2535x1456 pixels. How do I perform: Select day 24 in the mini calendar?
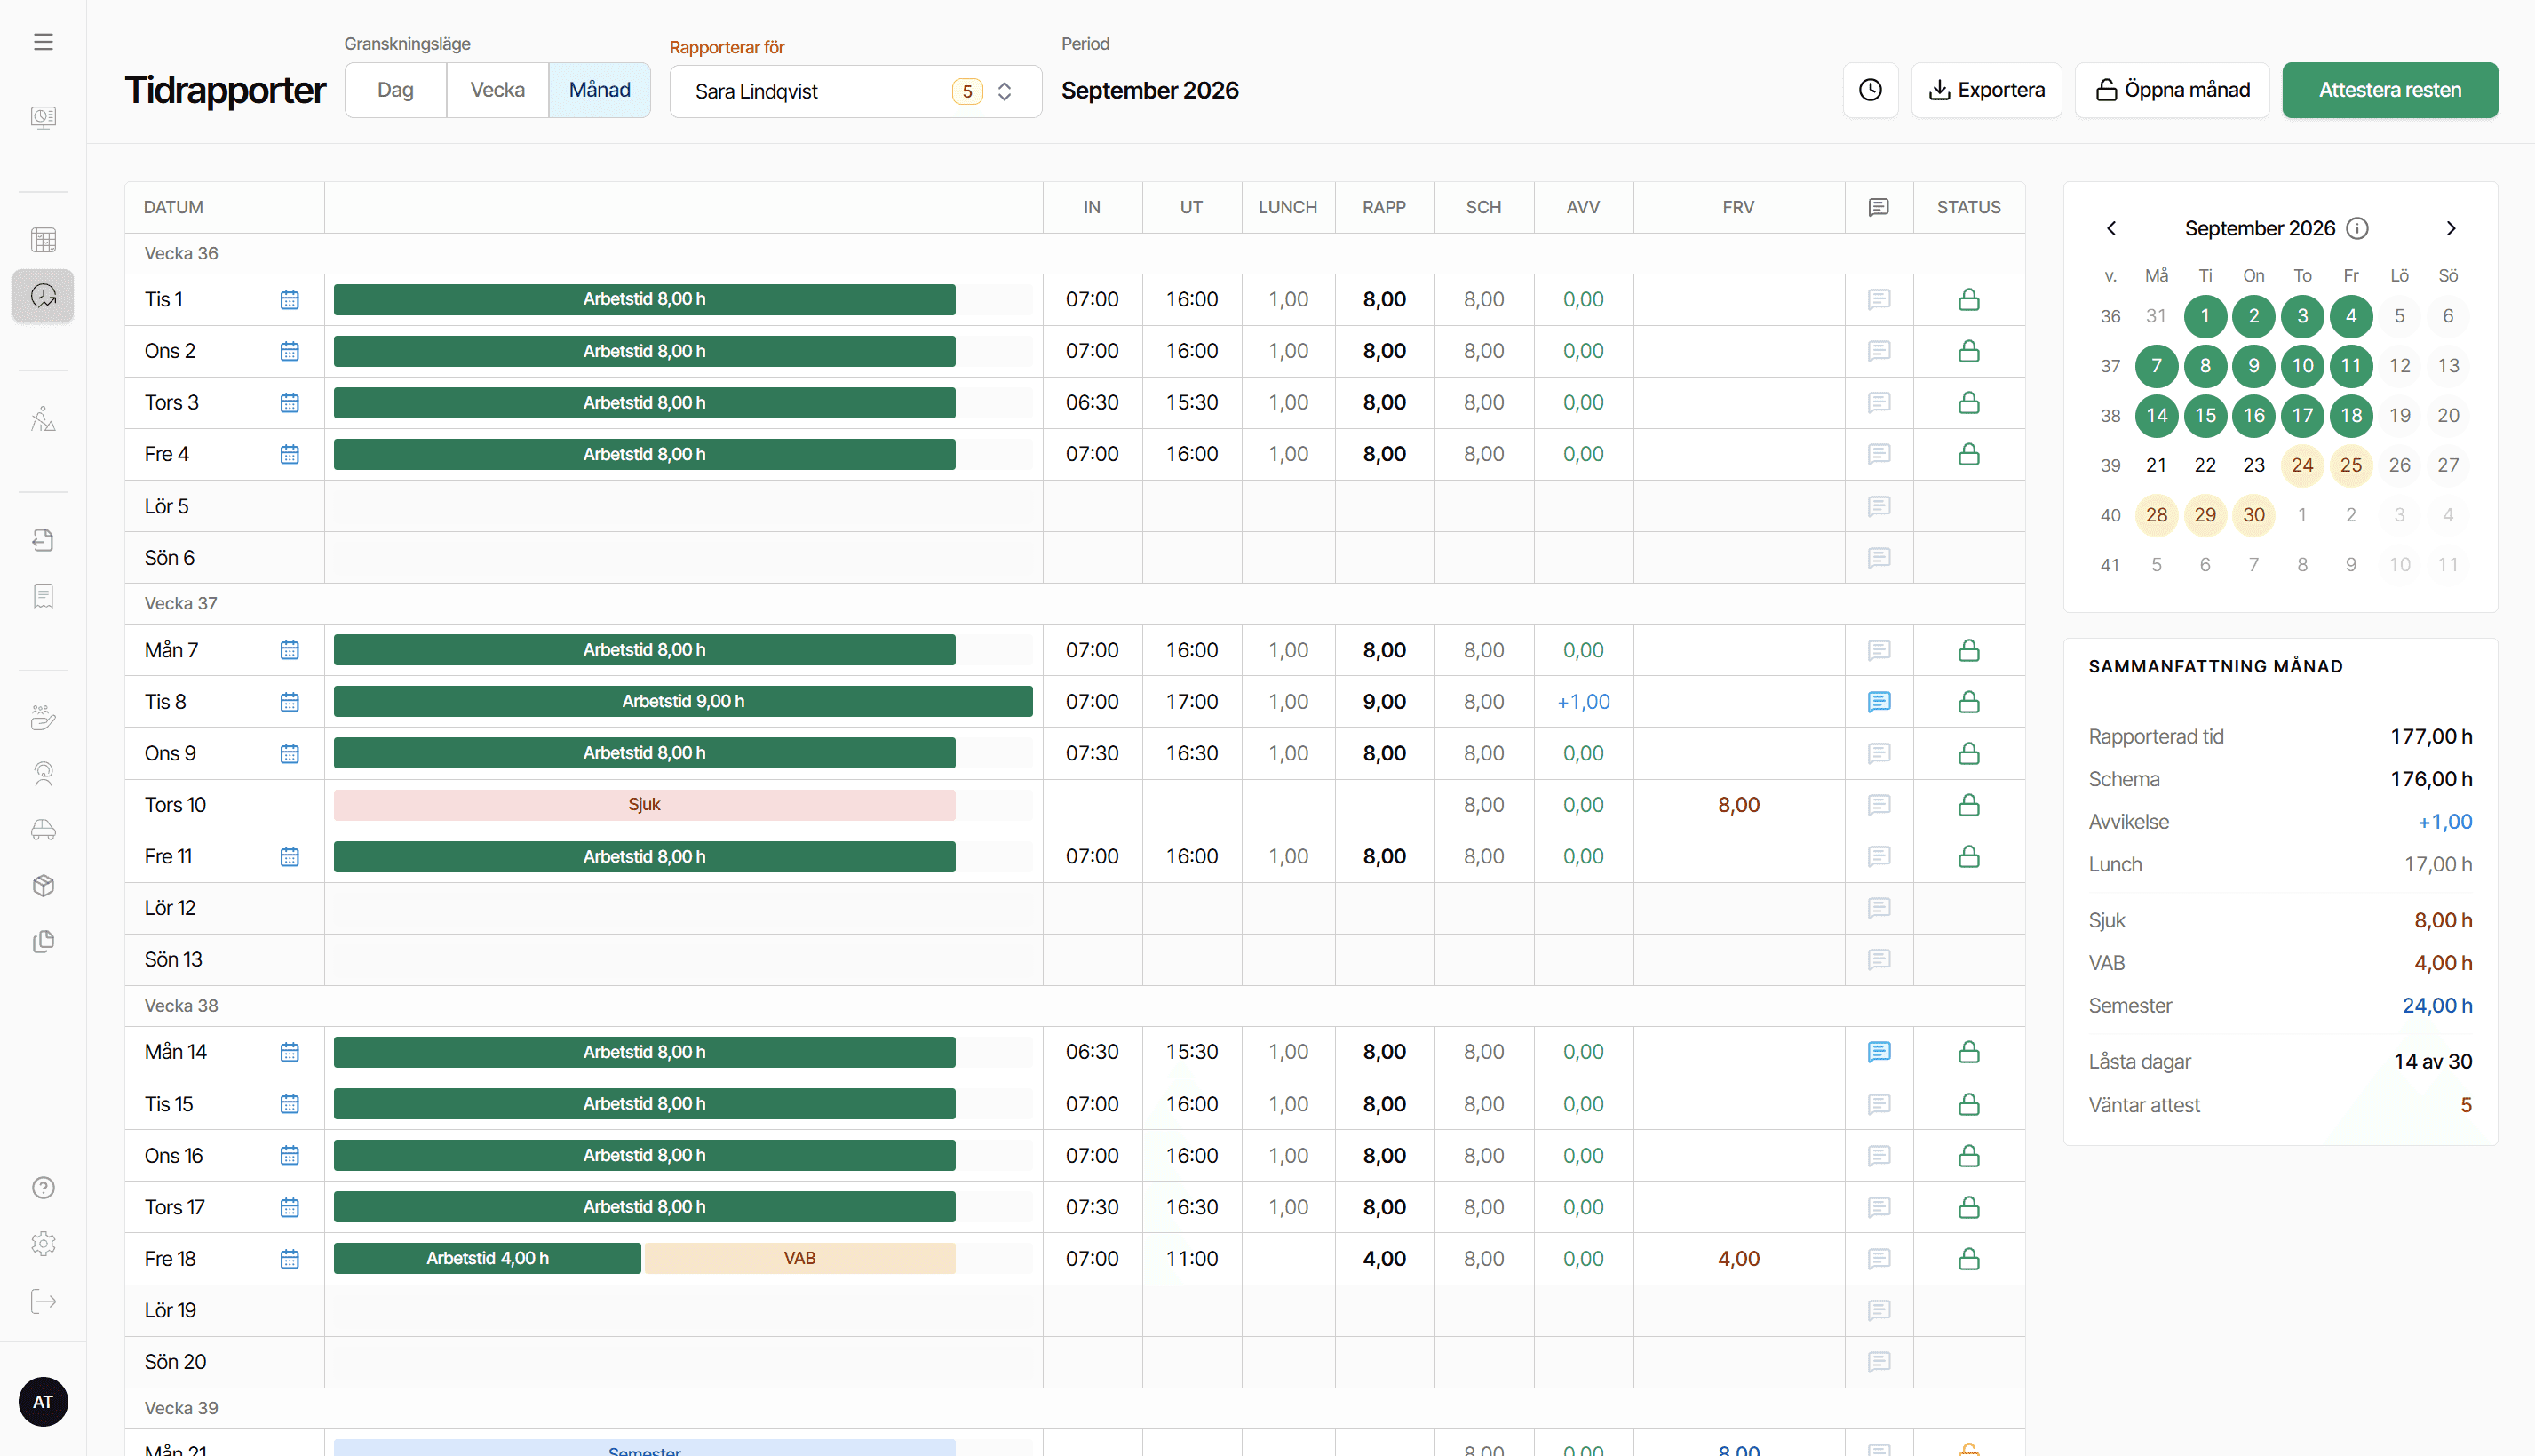2302,465
